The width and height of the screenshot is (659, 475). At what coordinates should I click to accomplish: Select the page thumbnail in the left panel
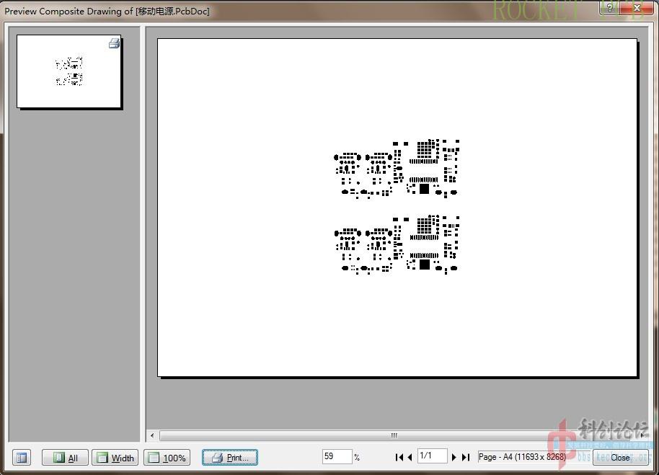(68, 71)
